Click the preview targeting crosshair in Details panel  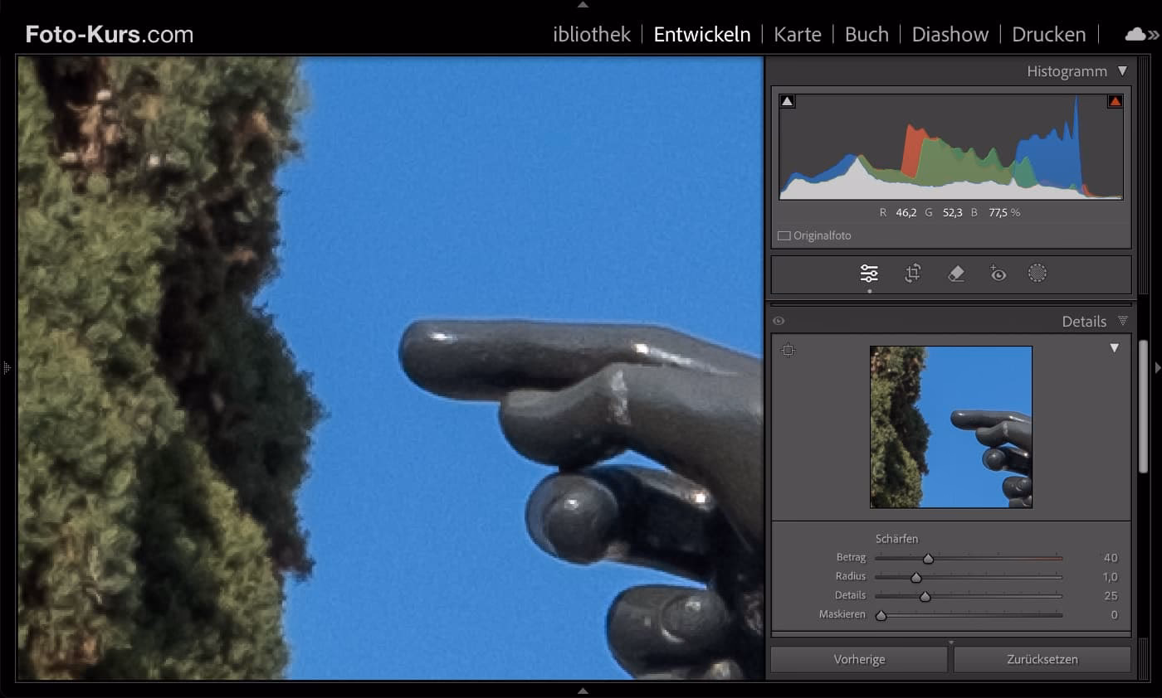[x=788, y=350]
